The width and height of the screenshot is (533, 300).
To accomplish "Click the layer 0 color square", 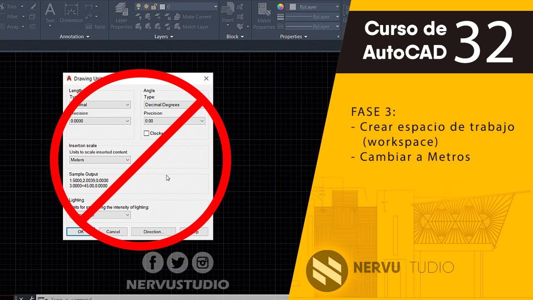I will click(x=162, y=7).
